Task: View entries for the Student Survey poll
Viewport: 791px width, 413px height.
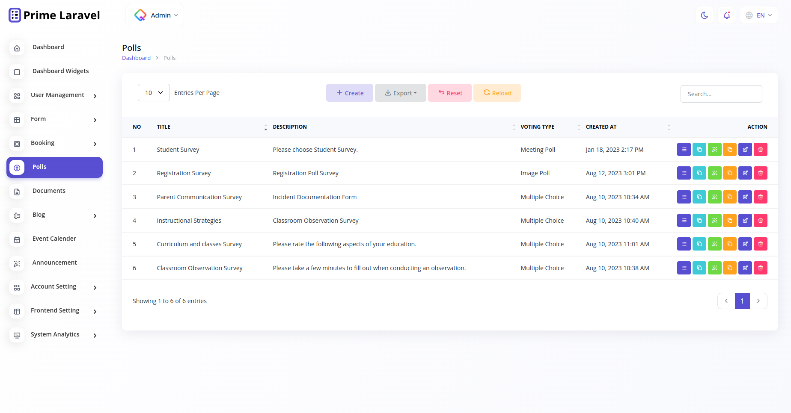Action: (x=684, y=149)
